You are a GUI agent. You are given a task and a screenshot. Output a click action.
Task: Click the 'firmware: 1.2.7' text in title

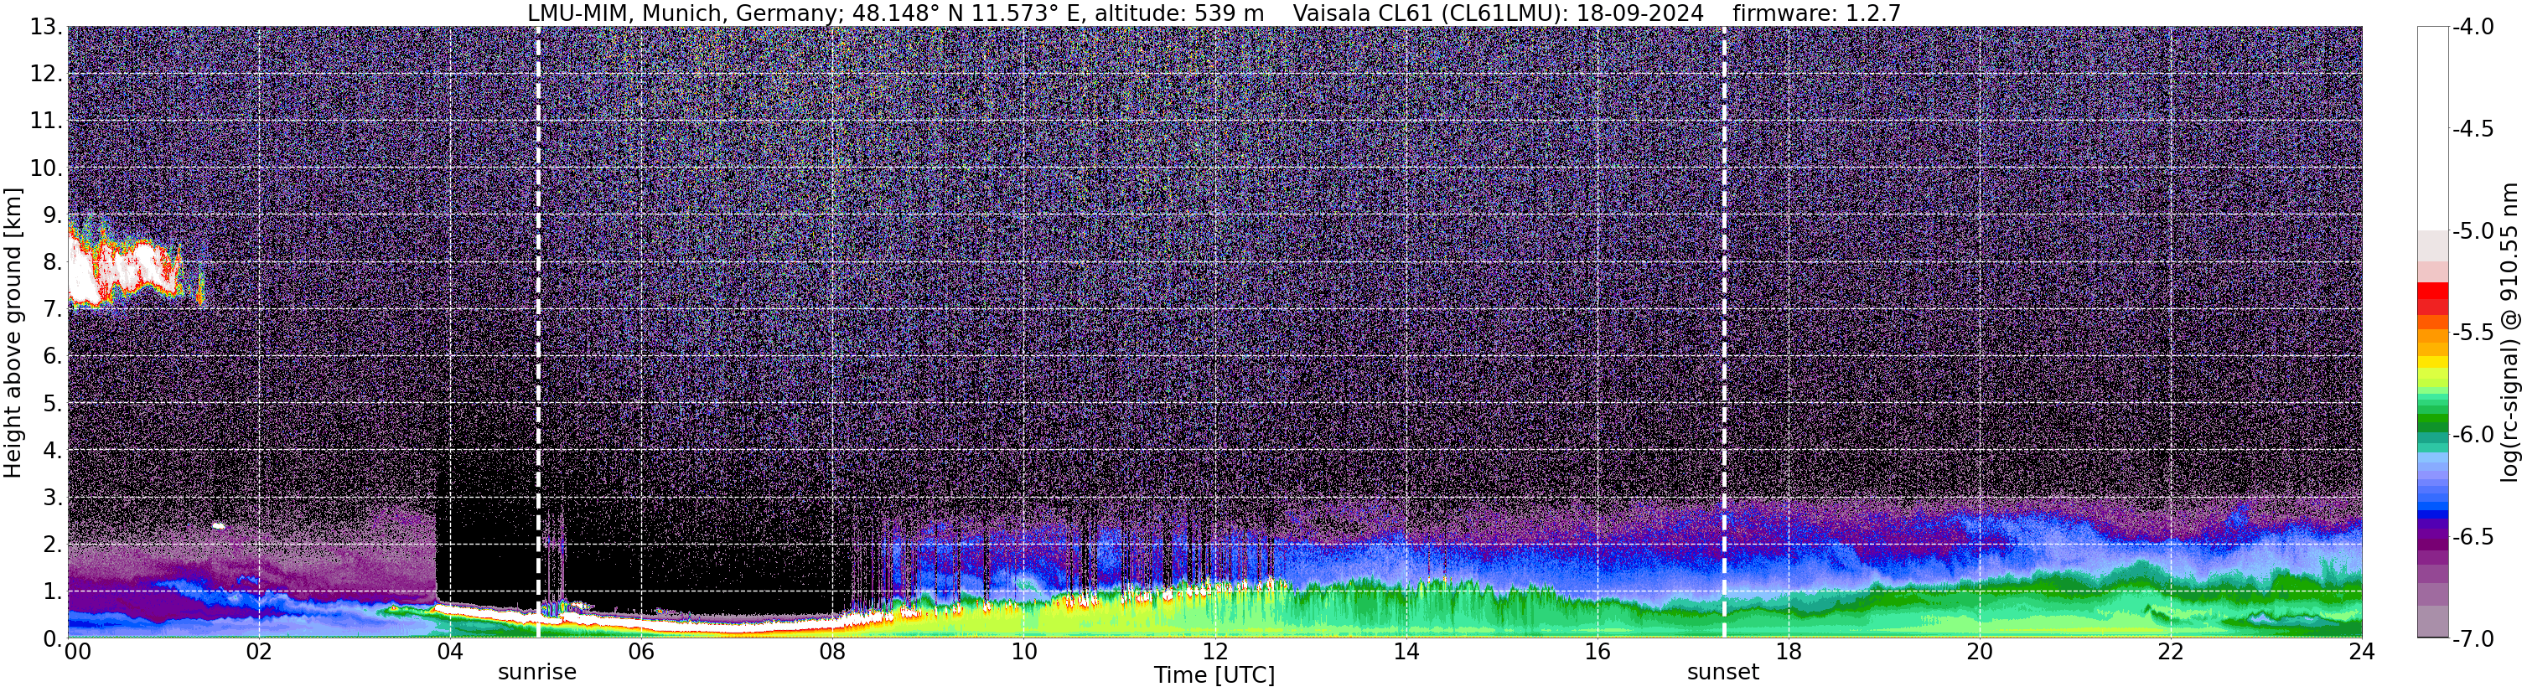(1815, 13)
